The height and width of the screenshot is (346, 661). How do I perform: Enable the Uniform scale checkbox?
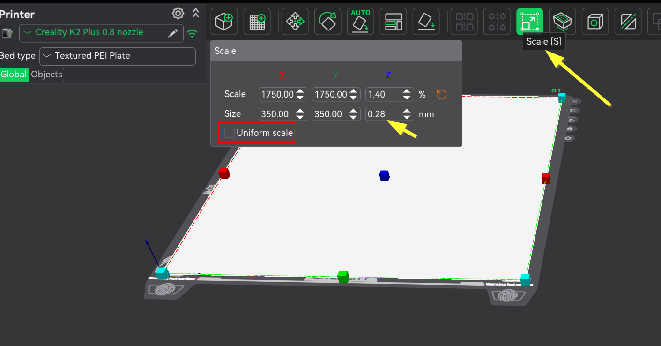[x=230, y=133]
